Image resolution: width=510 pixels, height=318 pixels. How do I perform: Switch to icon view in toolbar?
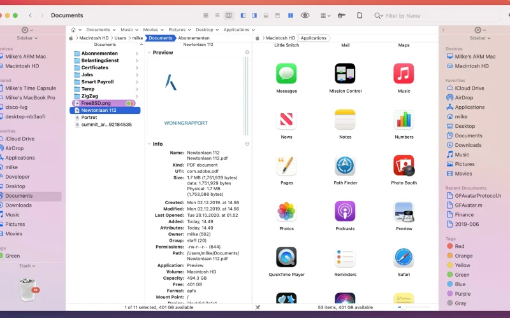pos(205,15)
